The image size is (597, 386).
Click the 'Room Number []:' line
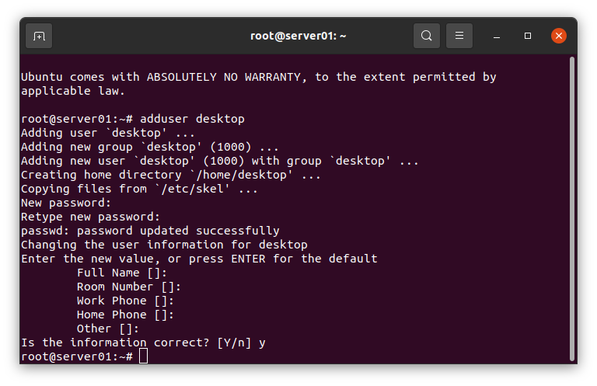129,287
